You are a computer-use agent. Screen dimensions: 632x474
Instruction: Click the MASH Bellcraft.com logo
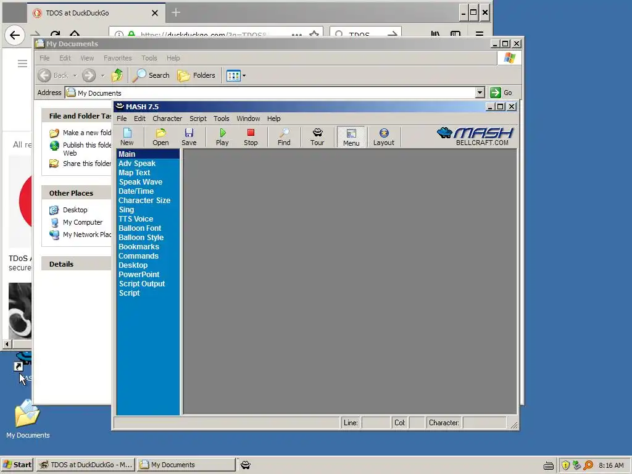475,136
